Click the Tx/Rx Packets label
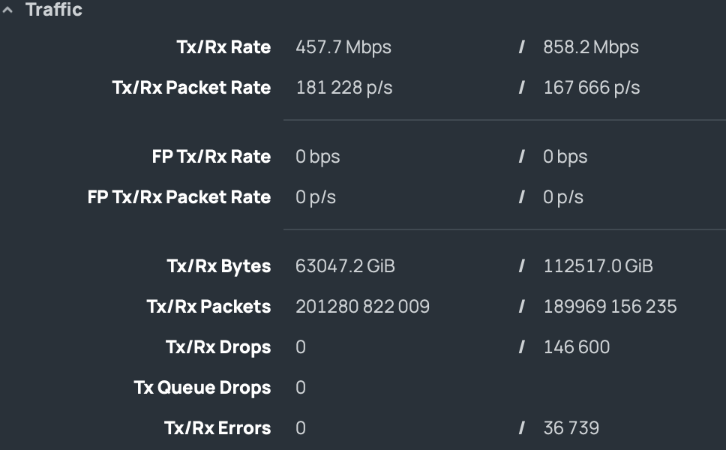 click(x=208, y=307)
